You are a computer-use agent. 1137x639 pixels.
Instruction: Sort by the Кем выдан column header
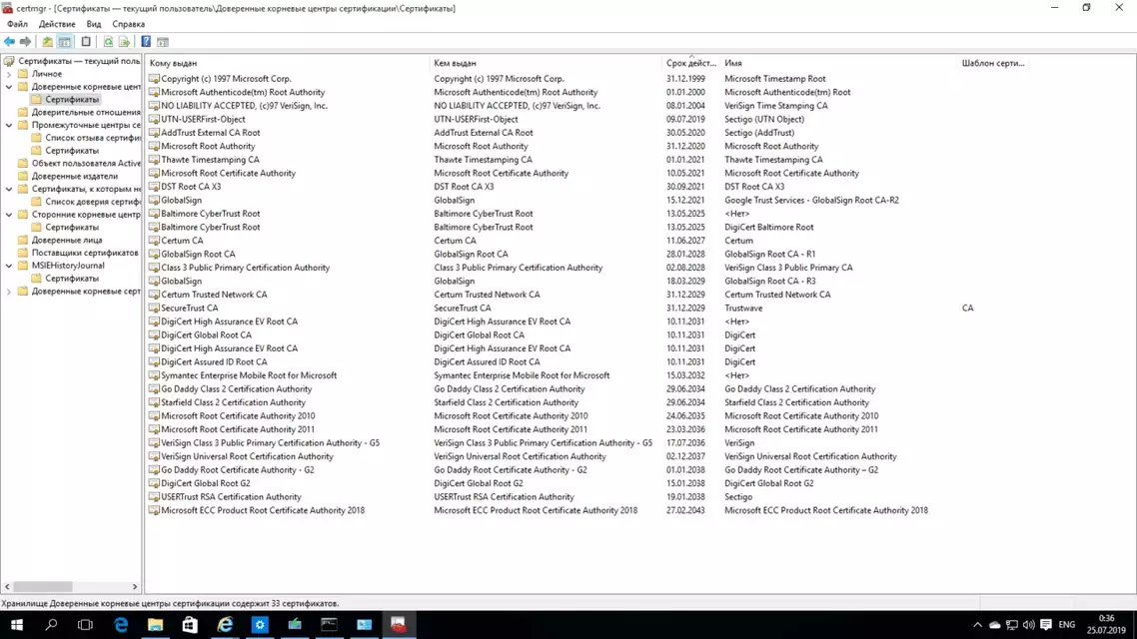(547, 63)
